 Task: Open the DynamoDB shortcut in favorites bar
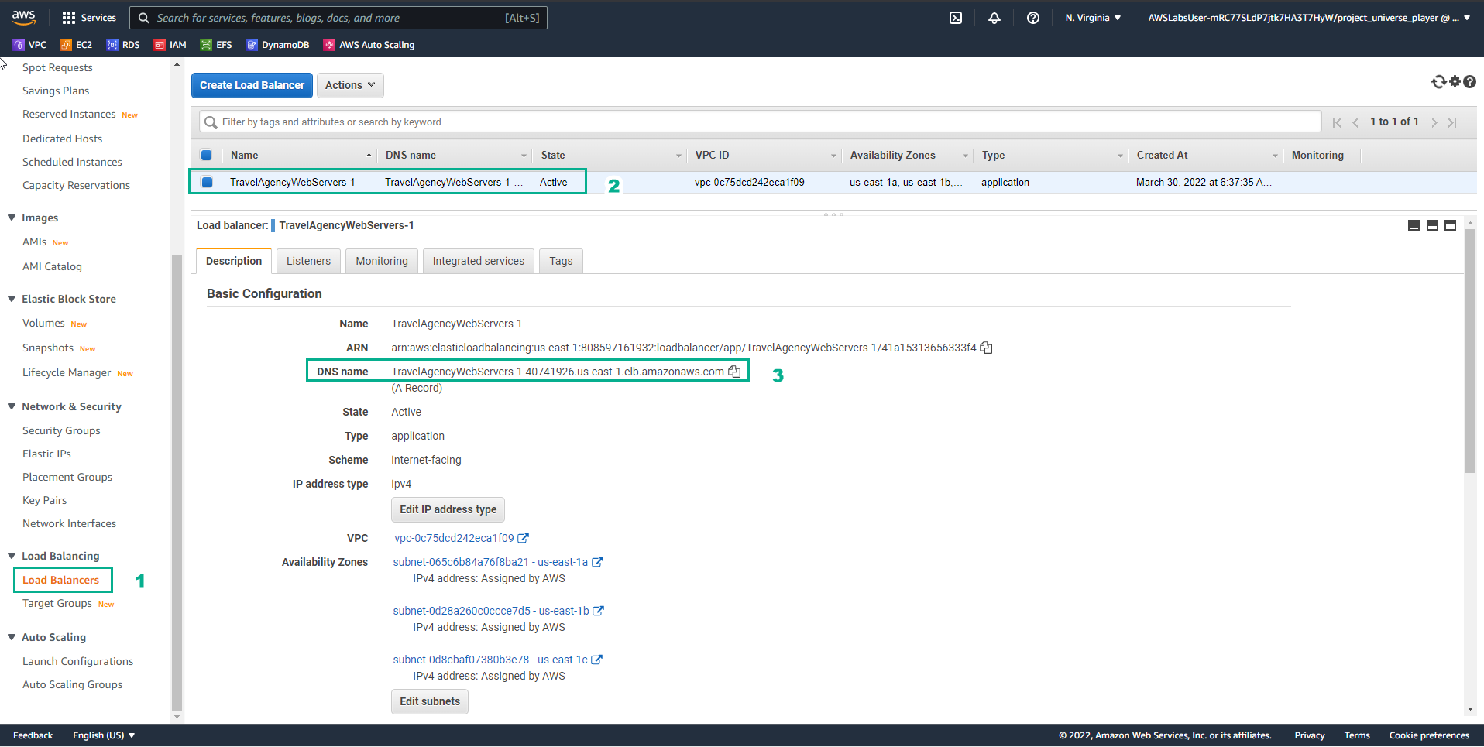point(277,45)
